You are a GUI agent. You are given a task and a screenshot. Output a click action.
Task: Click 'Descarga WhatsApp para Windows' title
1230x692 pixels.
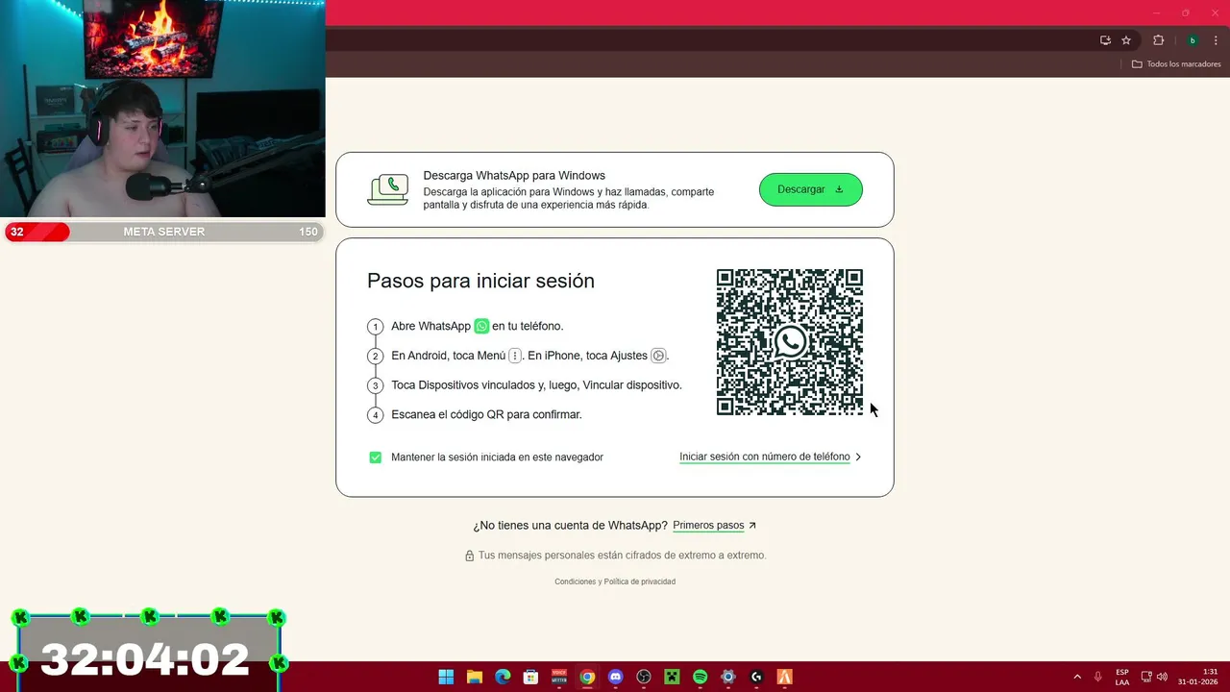[514, 176]
